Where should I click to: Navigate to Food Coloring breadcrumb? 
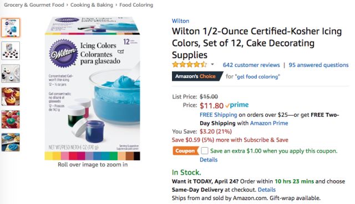pos(136,5)
